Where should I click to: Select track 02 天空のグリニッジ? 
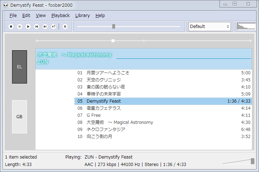pyautogui.click(x=163, y=80)
